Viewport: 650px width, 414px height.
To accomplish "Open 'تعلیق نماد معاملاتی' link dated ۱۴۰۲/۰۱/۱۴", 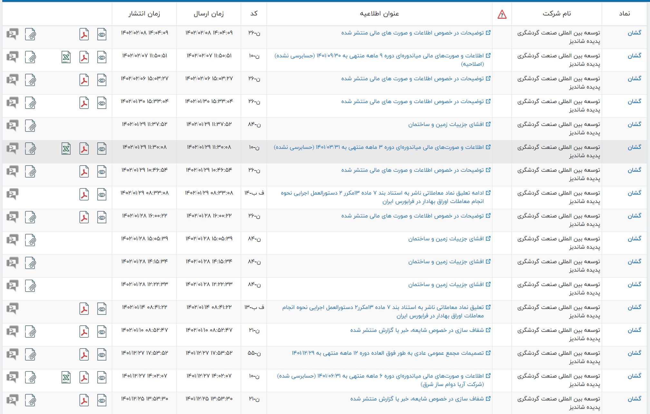I will click(386, 312).
